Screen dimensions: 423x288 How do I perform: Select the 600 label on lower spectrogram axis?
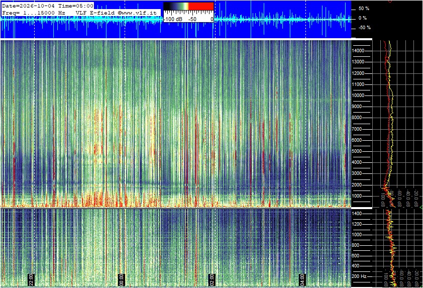coord(356,256)
